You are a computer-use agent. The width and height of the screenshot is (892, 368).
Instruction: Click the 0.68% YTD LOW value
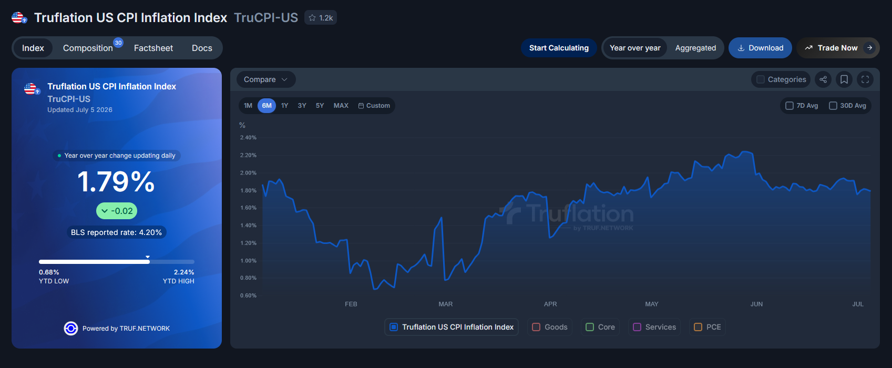point(49,272)
